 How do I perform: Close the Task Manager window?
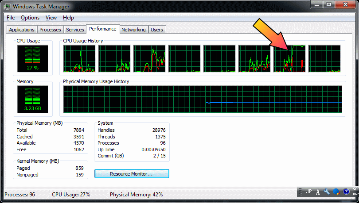(x=346, y=4)
